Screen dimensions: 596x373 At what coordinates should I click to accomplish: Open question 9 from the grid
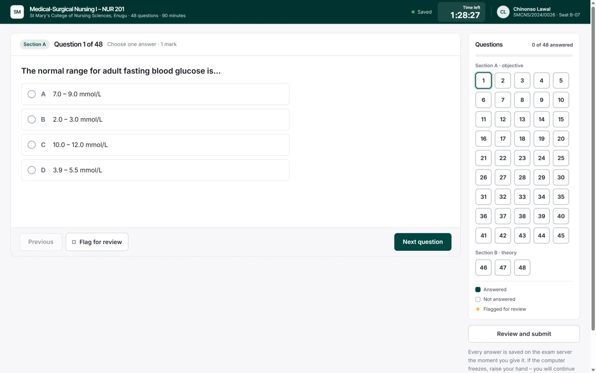pyautogui.click(x=542, y=100)
